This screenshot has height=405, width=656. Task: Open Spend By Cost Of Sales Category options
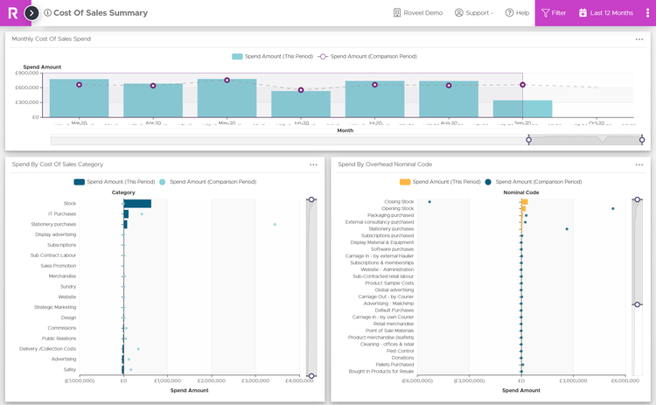313,164
